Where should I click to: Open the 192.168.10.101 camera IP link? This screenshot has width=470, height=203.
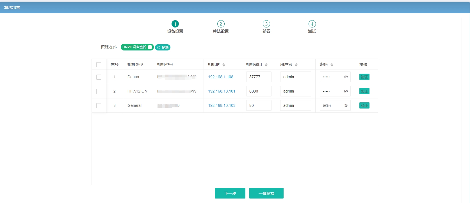coord(222,91)
